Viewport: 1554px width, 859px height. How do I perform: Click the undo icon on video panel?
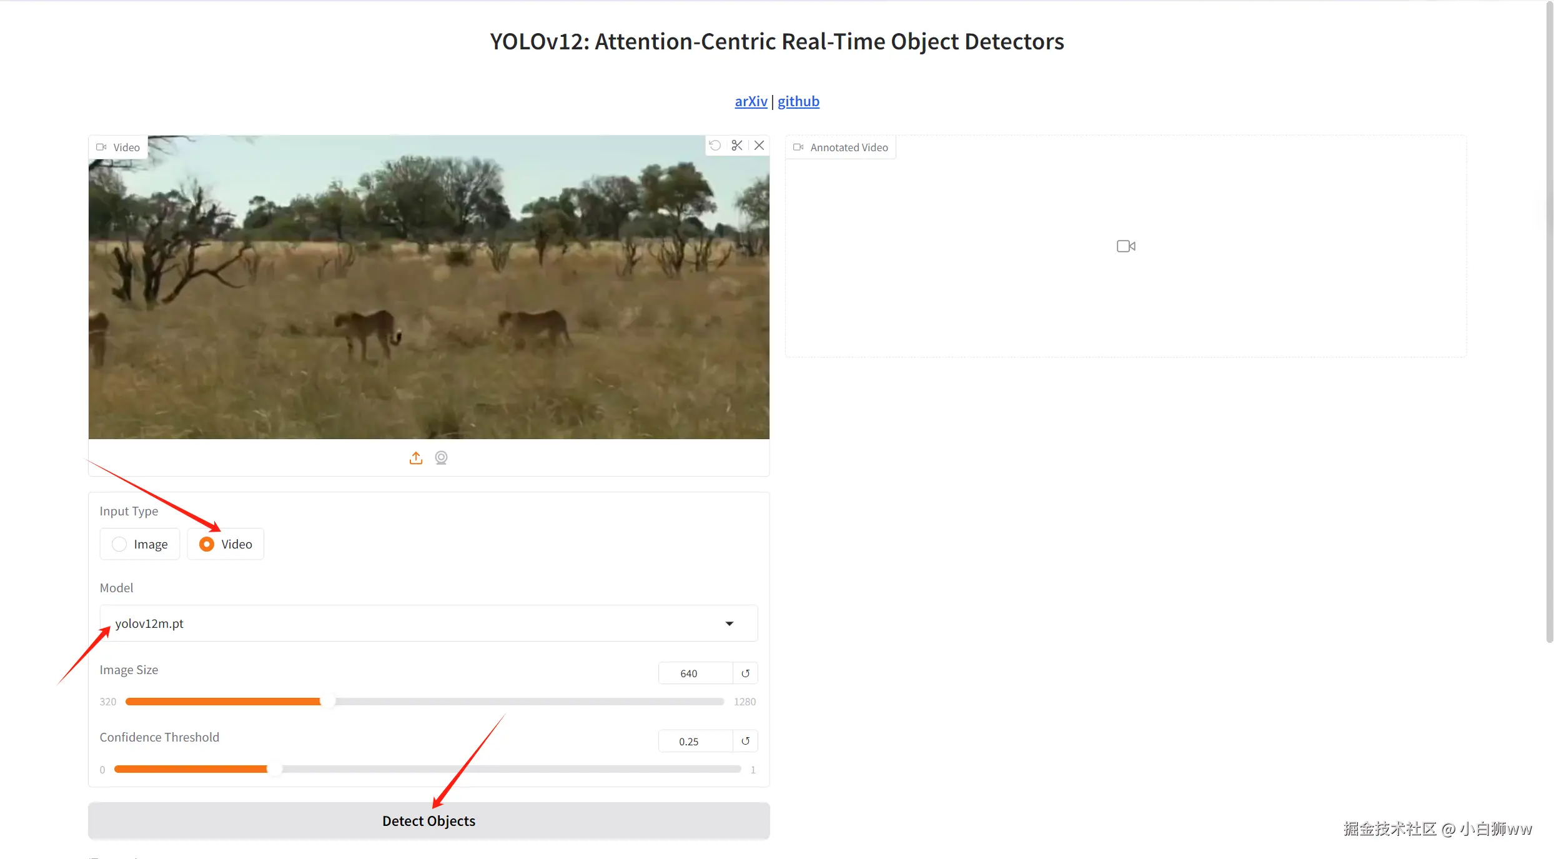(x=715, y=146)
